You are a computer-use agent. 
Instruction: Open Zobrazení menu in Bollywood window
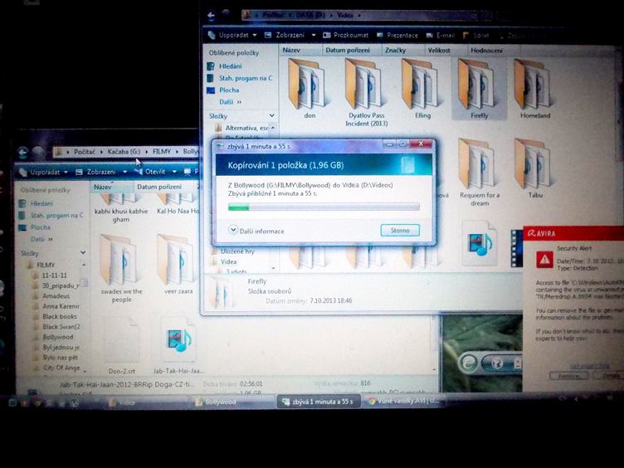[x=101, y=172]
